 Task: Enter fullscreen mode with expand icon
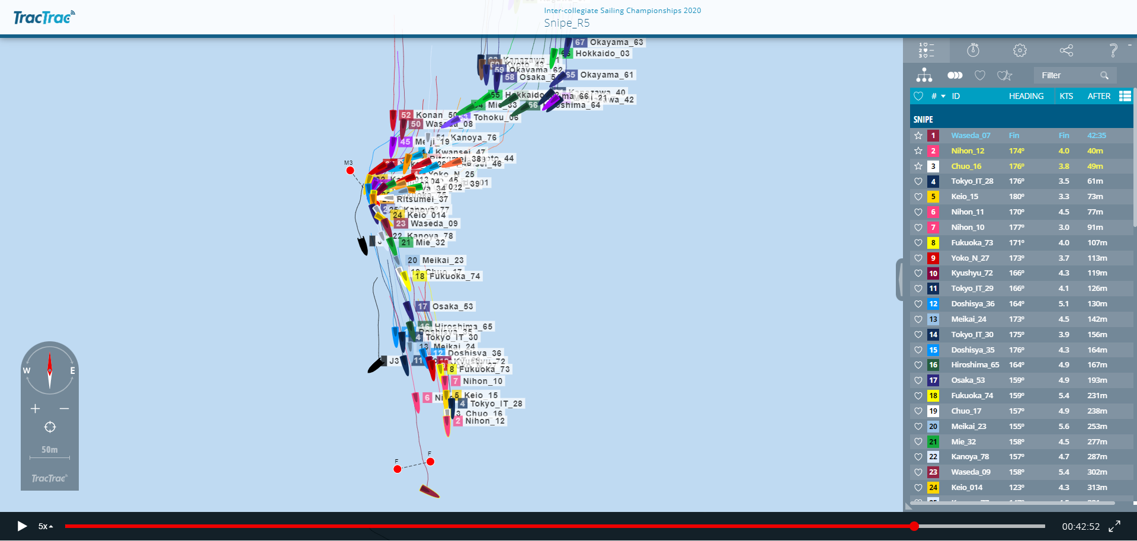click(1114, 526)
